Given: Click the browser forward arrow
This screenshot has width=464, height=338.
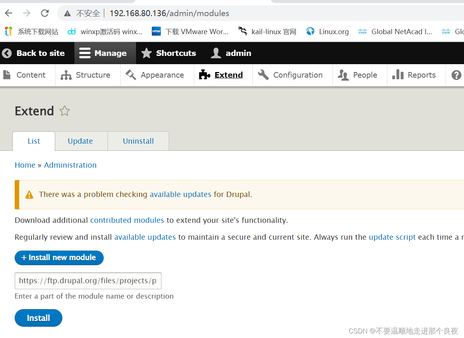Looking at the screenshot, I should tap(27, 14).
